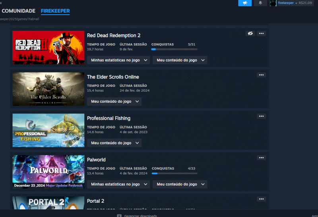Click the Palworld cover thumbnail
This screenshot has height=217, width=318.
[x=48, y=172]
